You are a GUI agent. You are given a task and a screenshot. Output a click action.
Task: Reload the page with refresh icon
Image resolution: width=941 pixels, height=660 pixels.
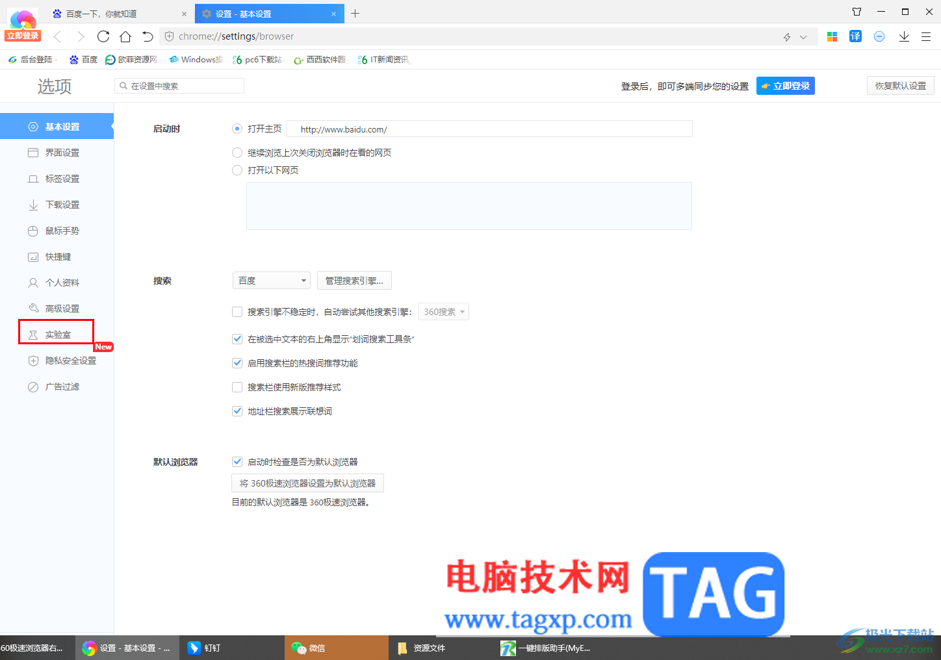coord(103,36)
